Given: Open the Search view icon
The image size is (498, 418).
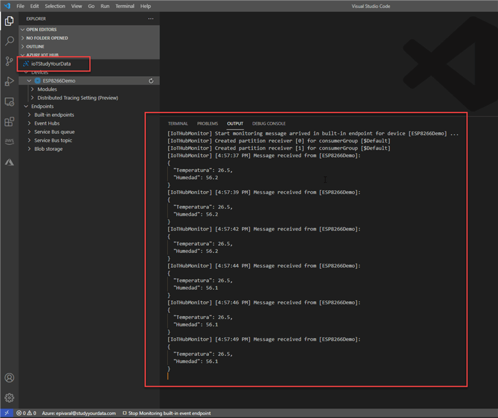Looking at the screenshot, I should tap(9, 42).
